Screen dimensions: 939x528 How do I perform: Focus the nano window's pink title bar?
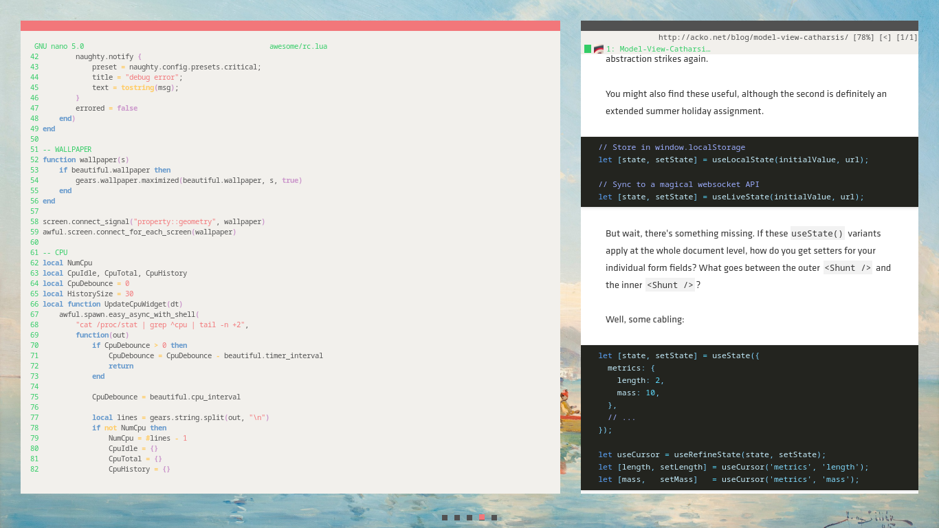[x=290, y=25]
